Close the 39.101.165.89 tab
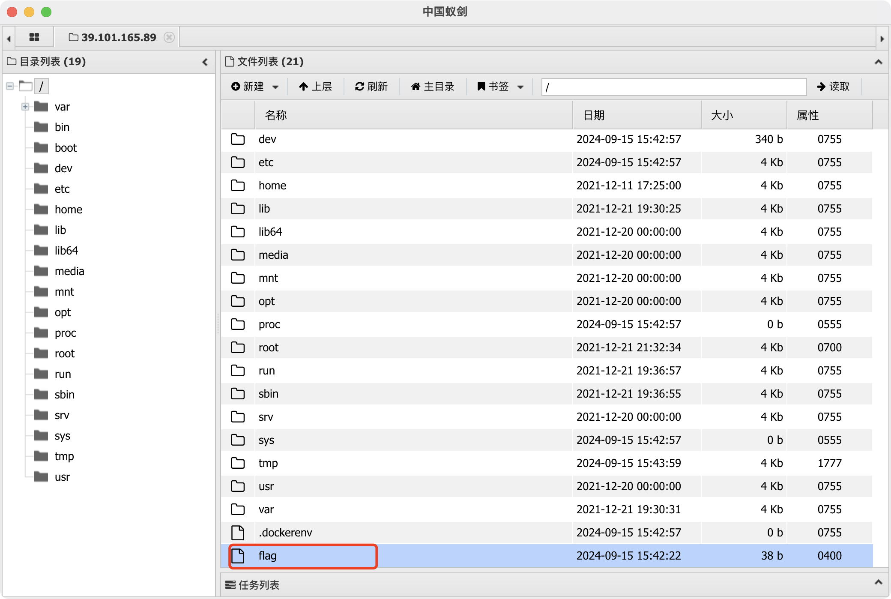Viewport: 891px width, 599px height. pyautogui.click(x=169, y=37)
